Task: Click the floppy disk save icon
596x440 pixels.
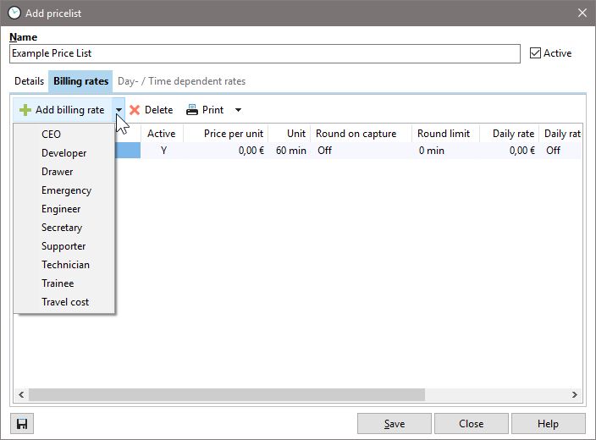Action: pos(22,424)
